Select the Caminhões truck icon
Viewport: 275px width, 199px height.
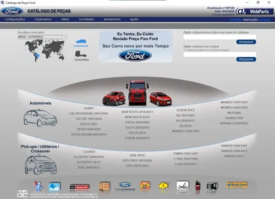coord(81,54)
